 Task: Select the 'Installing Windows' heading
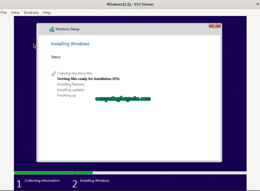click(x=70, y=44)
